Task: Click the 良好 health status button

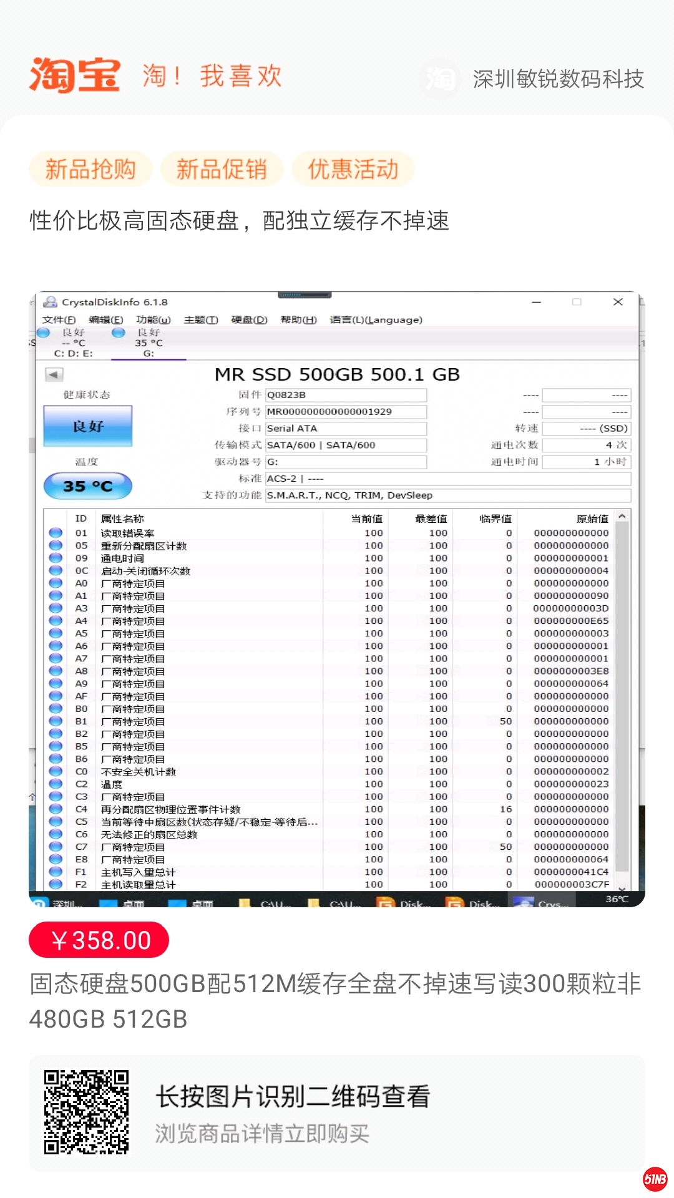Action: [88, 426]
